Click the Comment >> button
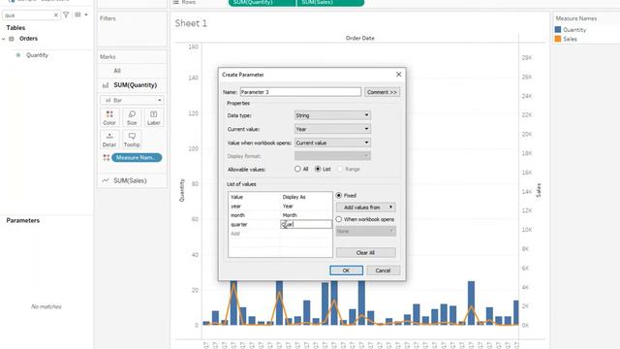The width and height of the screenshot is (620, 349). (382, 92)
